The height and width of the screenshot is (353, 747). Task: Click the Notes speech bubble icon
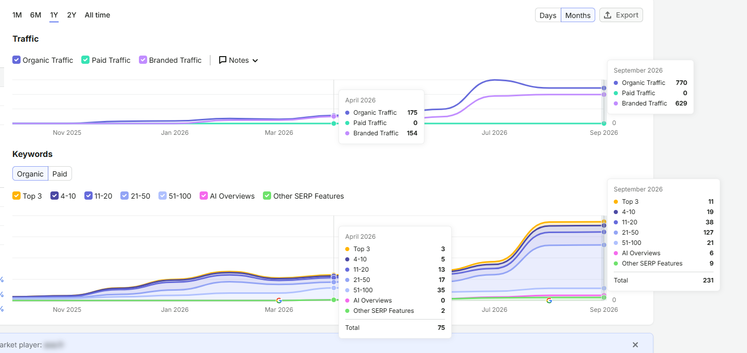pos(223,60)
